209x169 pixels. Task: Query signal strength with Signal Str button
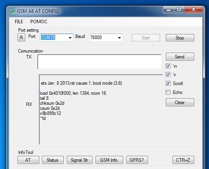79,160
